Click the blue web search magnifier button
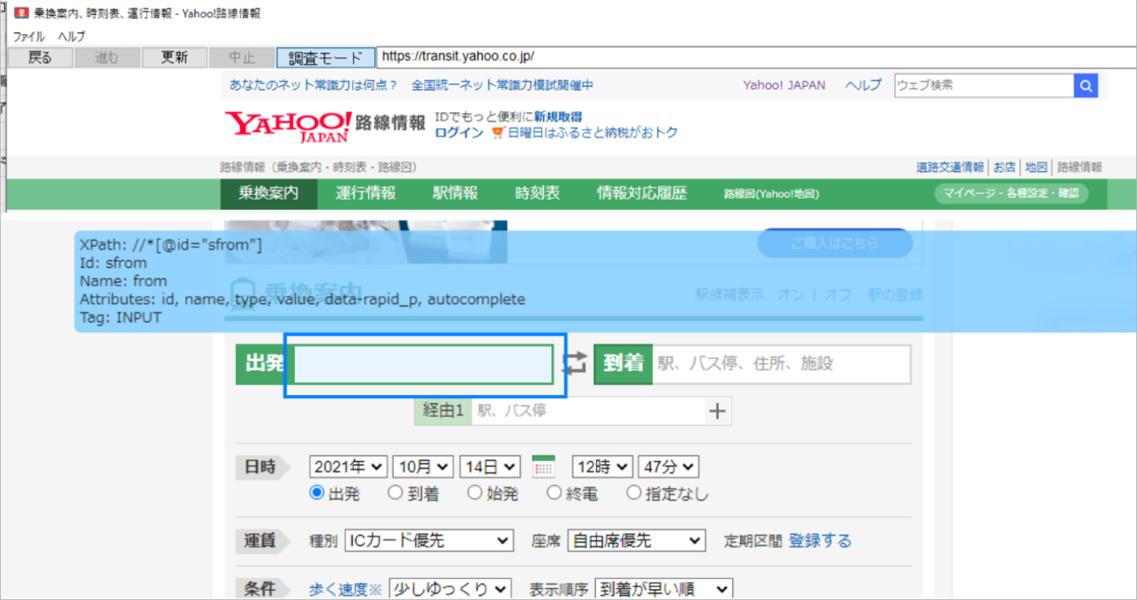 tap(1086, 86)
